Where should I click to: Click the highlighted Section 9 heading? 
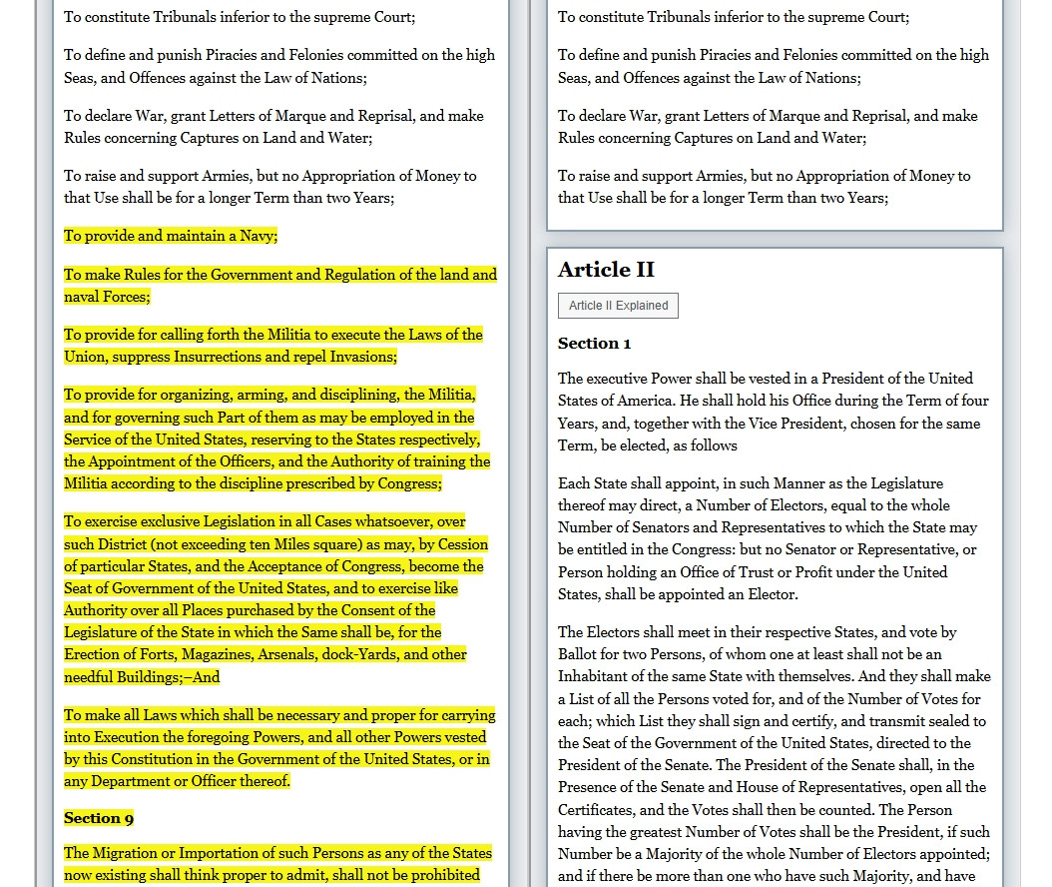(x=99, y=818)
